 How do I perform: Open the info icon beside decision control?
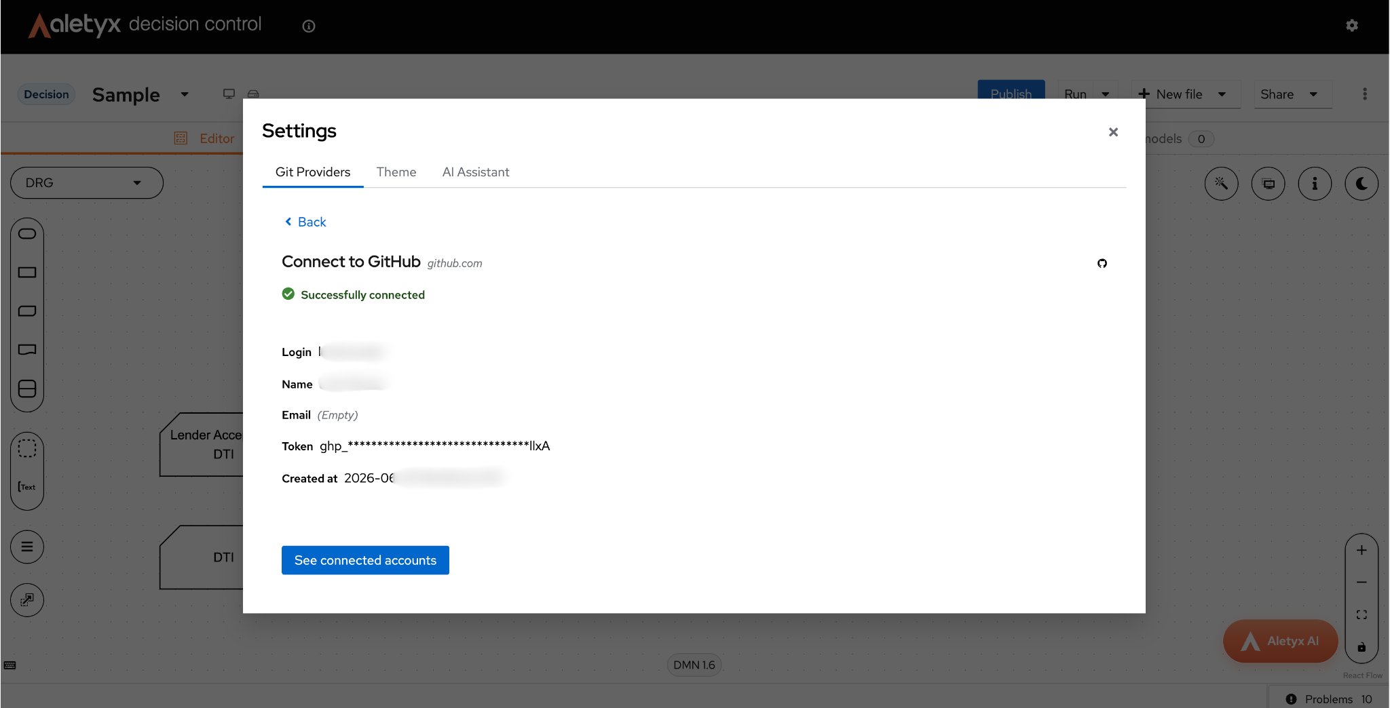309,26
